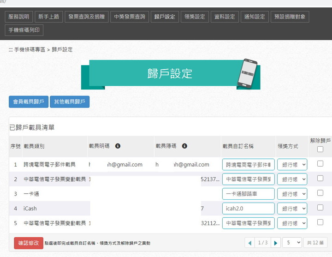The image size is (332, 257).
Task: Go to previous page arrow
Action: pos(250,243)
